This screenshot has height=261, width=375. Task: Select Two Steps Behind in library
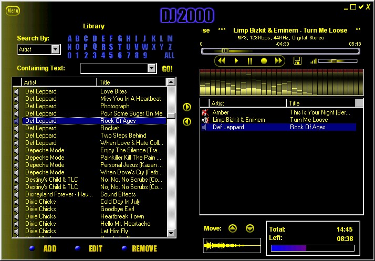click(x=94, y=135)
